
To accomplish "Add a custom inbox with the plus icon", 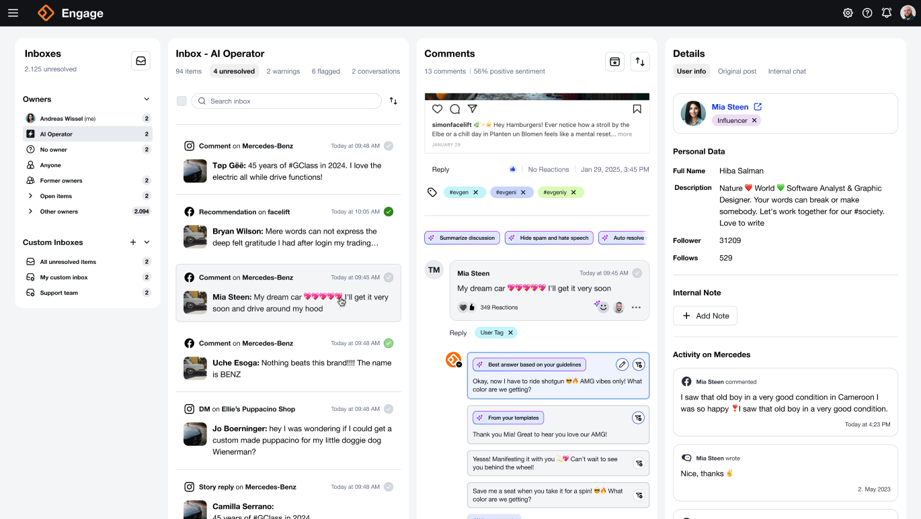I will 133,242.
